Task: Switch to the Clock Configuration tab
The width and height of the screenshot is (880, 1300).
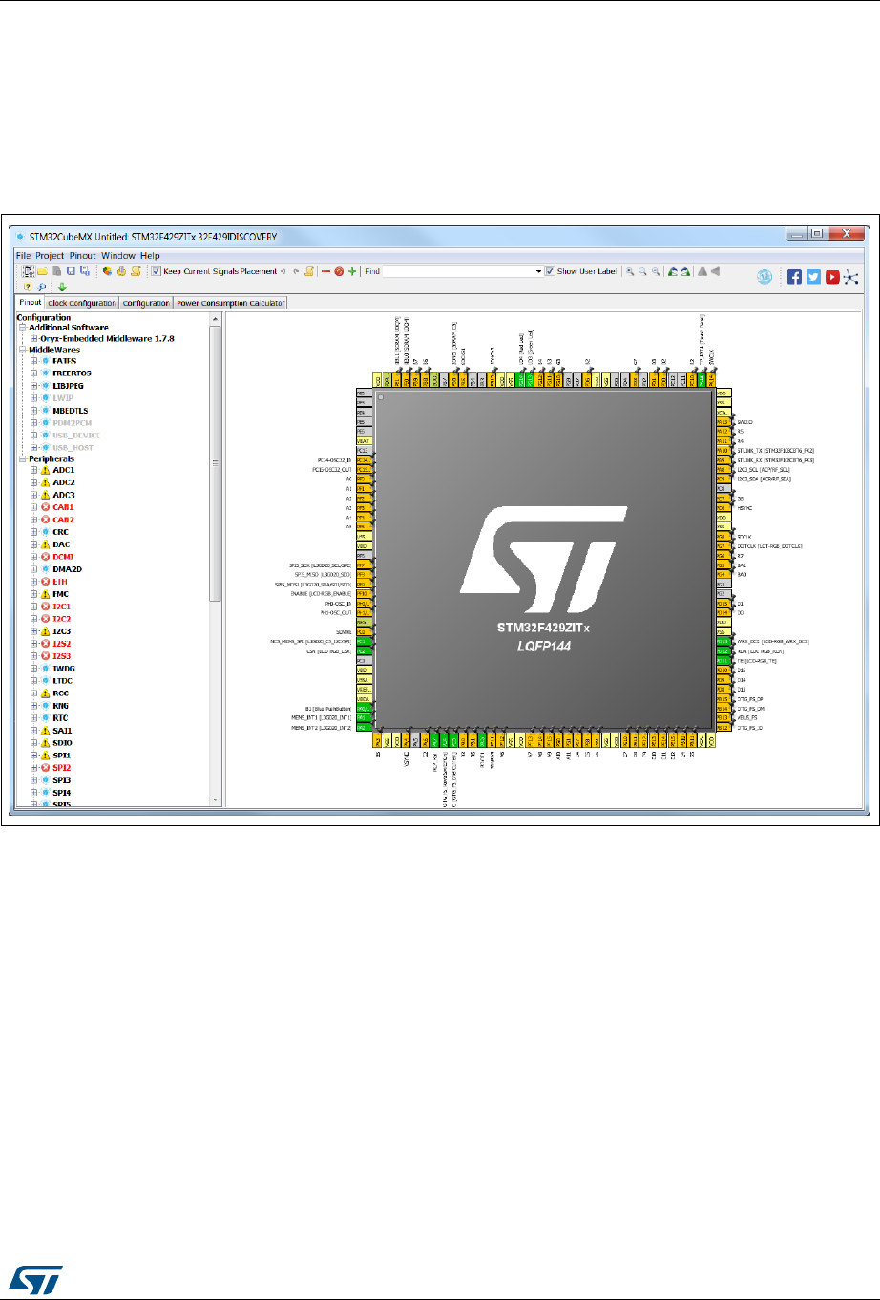Action: (x=82, y=303)
